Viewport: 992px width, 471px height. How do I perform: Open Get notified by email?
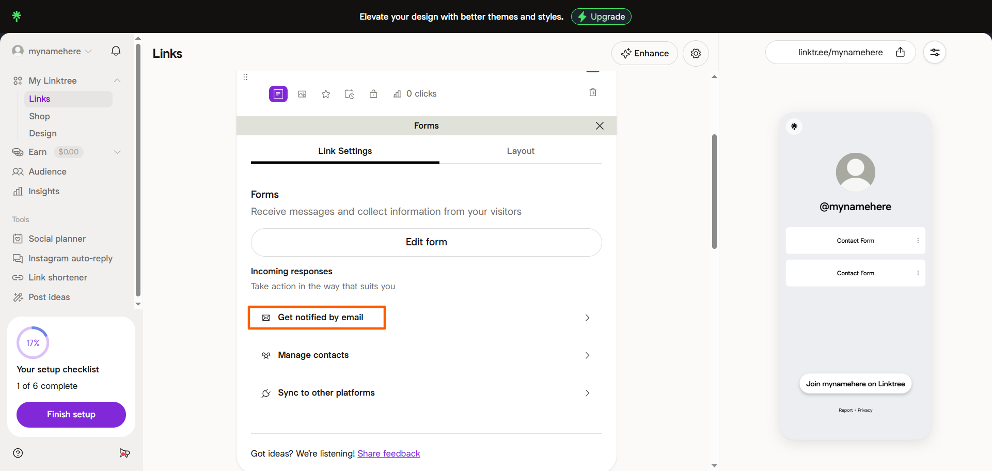click(x=427, y=318)
